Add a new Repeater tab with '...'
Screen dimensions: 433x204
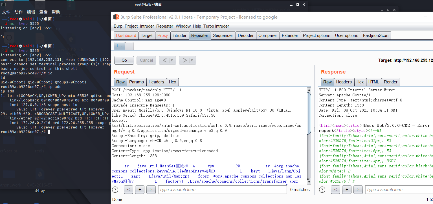(x=129, y=46)
